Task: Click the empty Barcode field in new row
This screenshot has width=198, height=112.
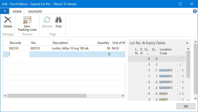Action: tap(19, 54)
